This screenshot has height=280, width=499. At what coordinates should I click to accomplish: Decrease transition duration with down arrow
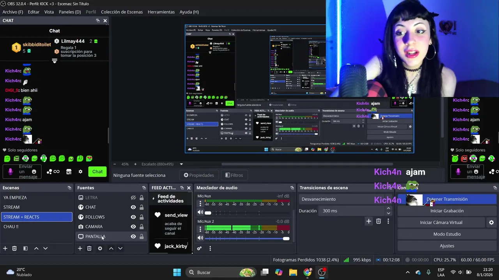click(x=388, y=213)
